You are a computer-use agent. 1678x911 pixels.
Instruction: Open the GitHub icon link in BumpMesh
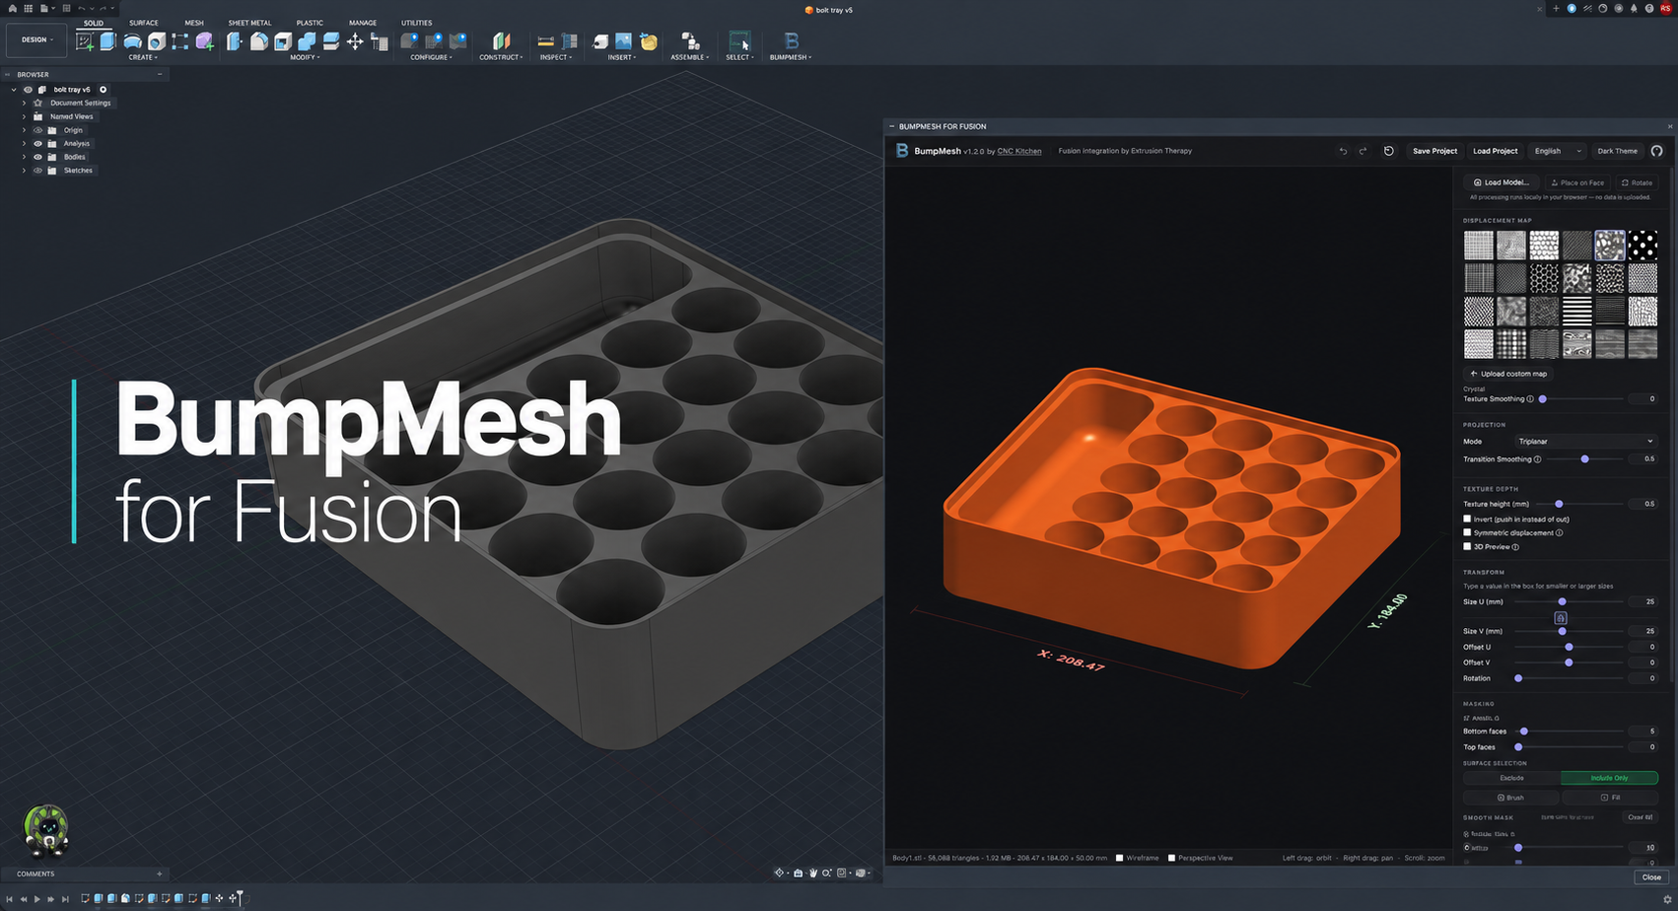[x=1656, y=151]
